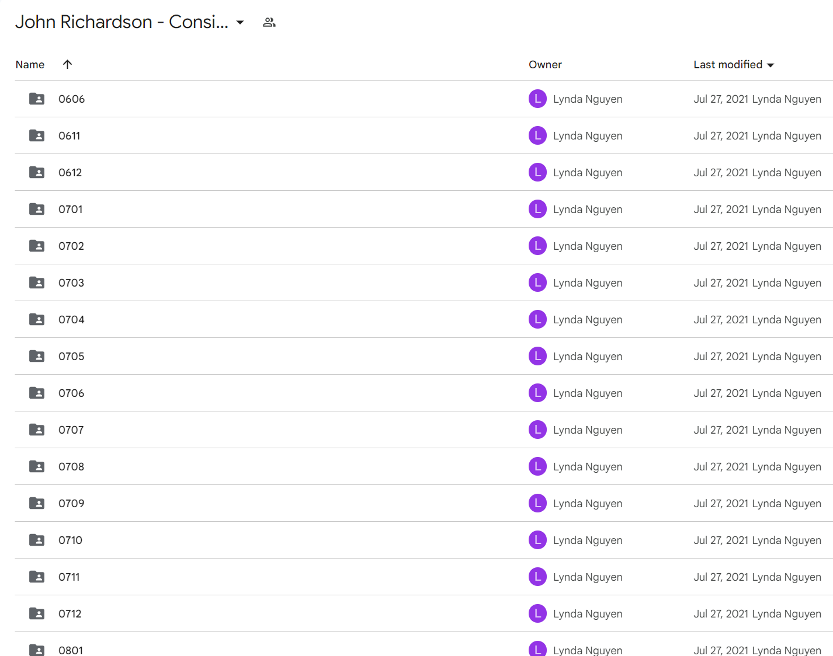Select the folder name 0702
Screen dimensions: 833x656
pyautogui.click(x=71, y=246)
